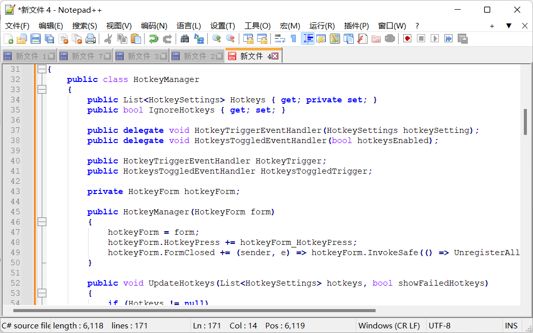The height and width of the screenshot is (333, 533).
Task: Open folder as workspace icon
Action: (376, 39)
